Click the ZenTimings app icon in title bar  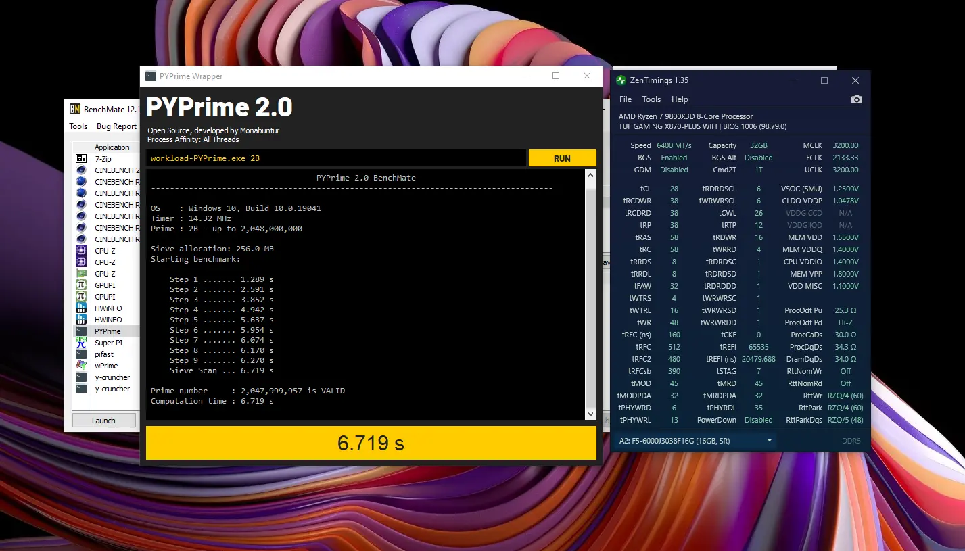(x=621, y=80)
